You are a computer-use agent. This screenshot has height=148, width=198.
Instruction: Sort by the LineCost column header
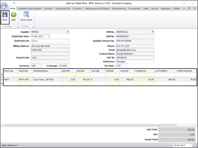[x=127, y=71]
